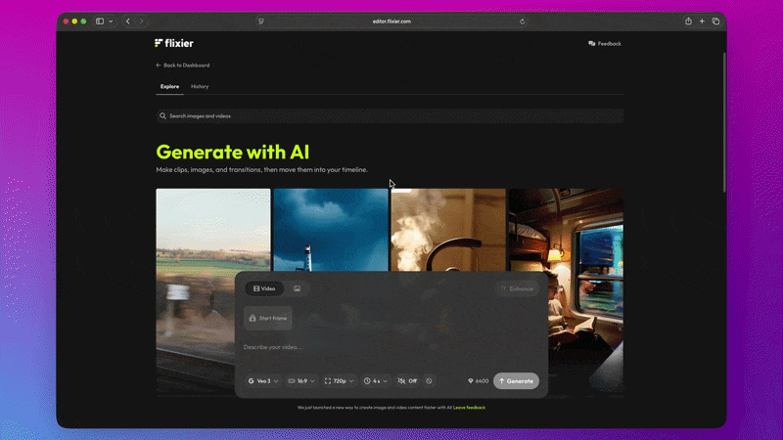Open the 720p resolution dropdown
This screenshot has height=440, width=783.
(340, 380)
